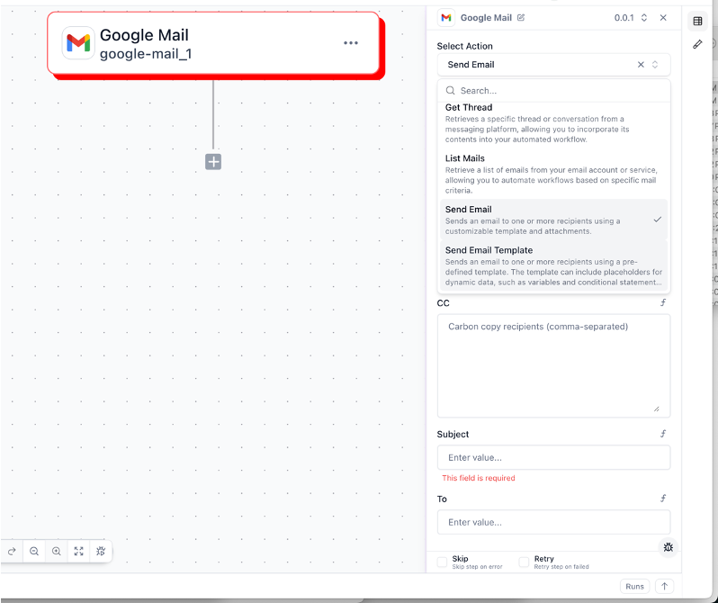Zoom out the canvas
This screenshot has height=603, width=718.
(x=34, y=551)
